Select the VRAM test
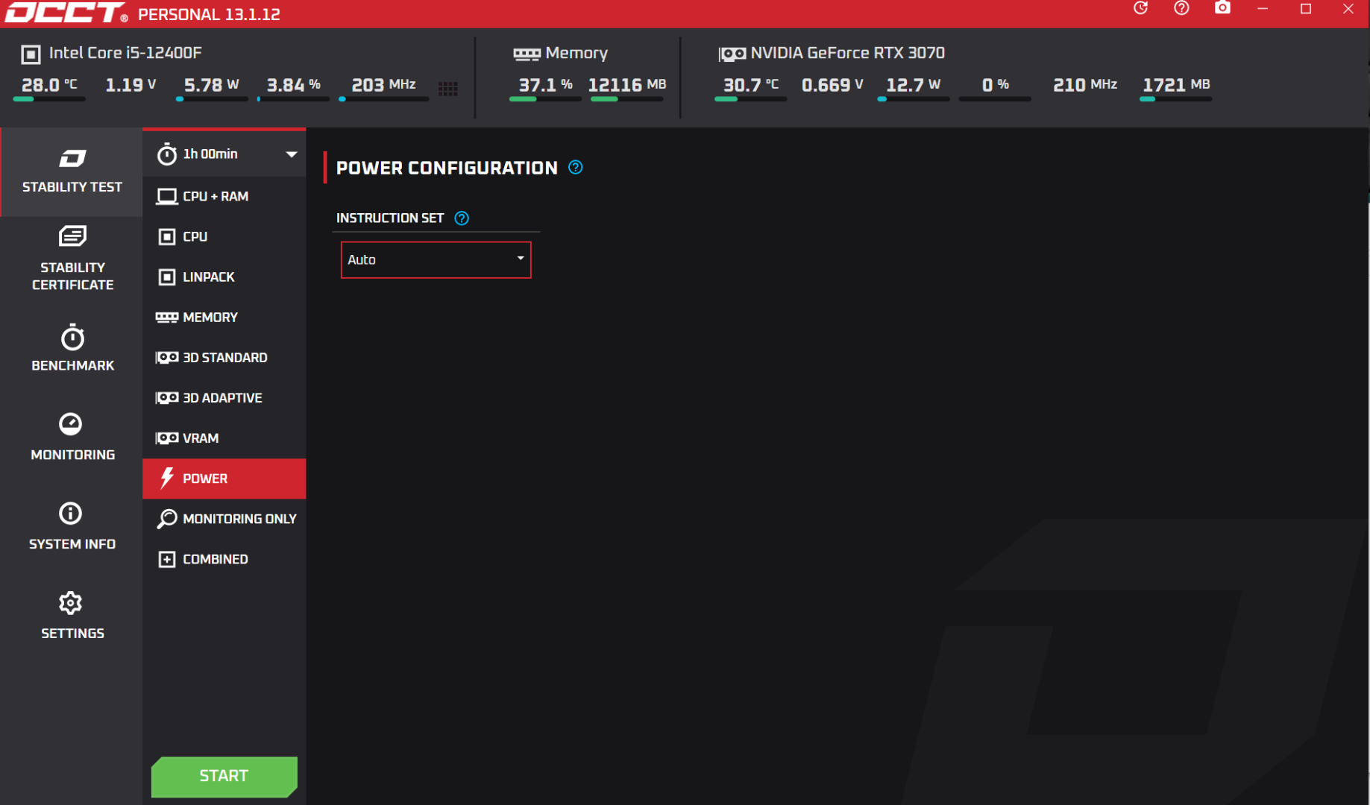The image size is (1370, 805). 224,438
